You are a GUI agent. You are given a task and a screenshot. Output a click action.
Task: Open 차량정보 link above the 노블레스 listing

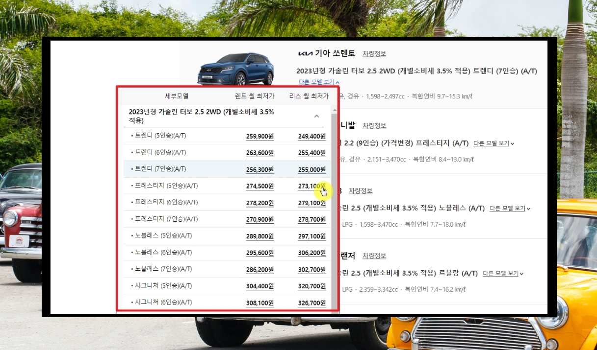[x=361, y=191]
